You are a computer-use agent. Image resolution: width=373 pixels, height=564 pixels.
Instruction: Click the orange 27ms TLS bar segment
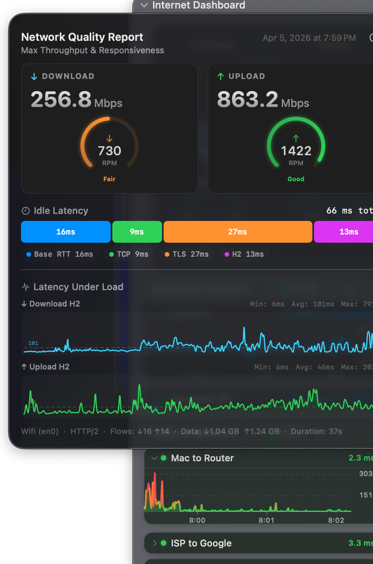coord(237,231)
